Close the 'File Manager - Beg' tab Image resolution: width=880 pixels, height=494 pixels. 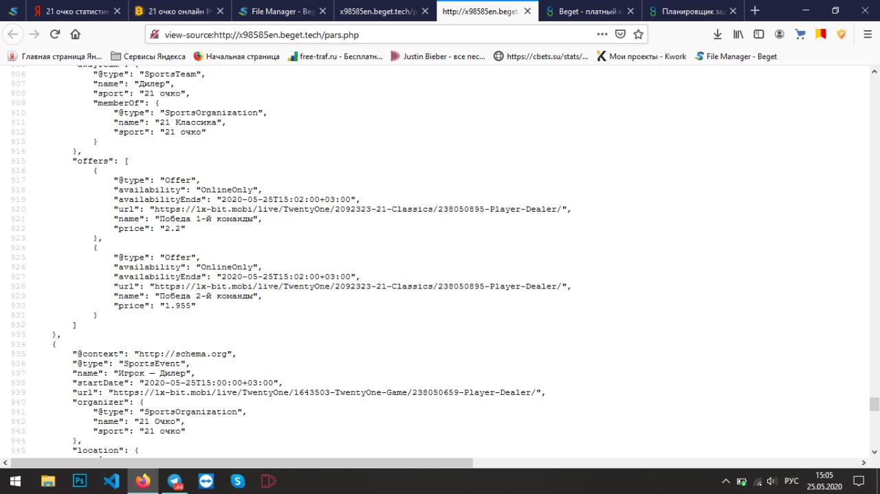pos(322,11)
